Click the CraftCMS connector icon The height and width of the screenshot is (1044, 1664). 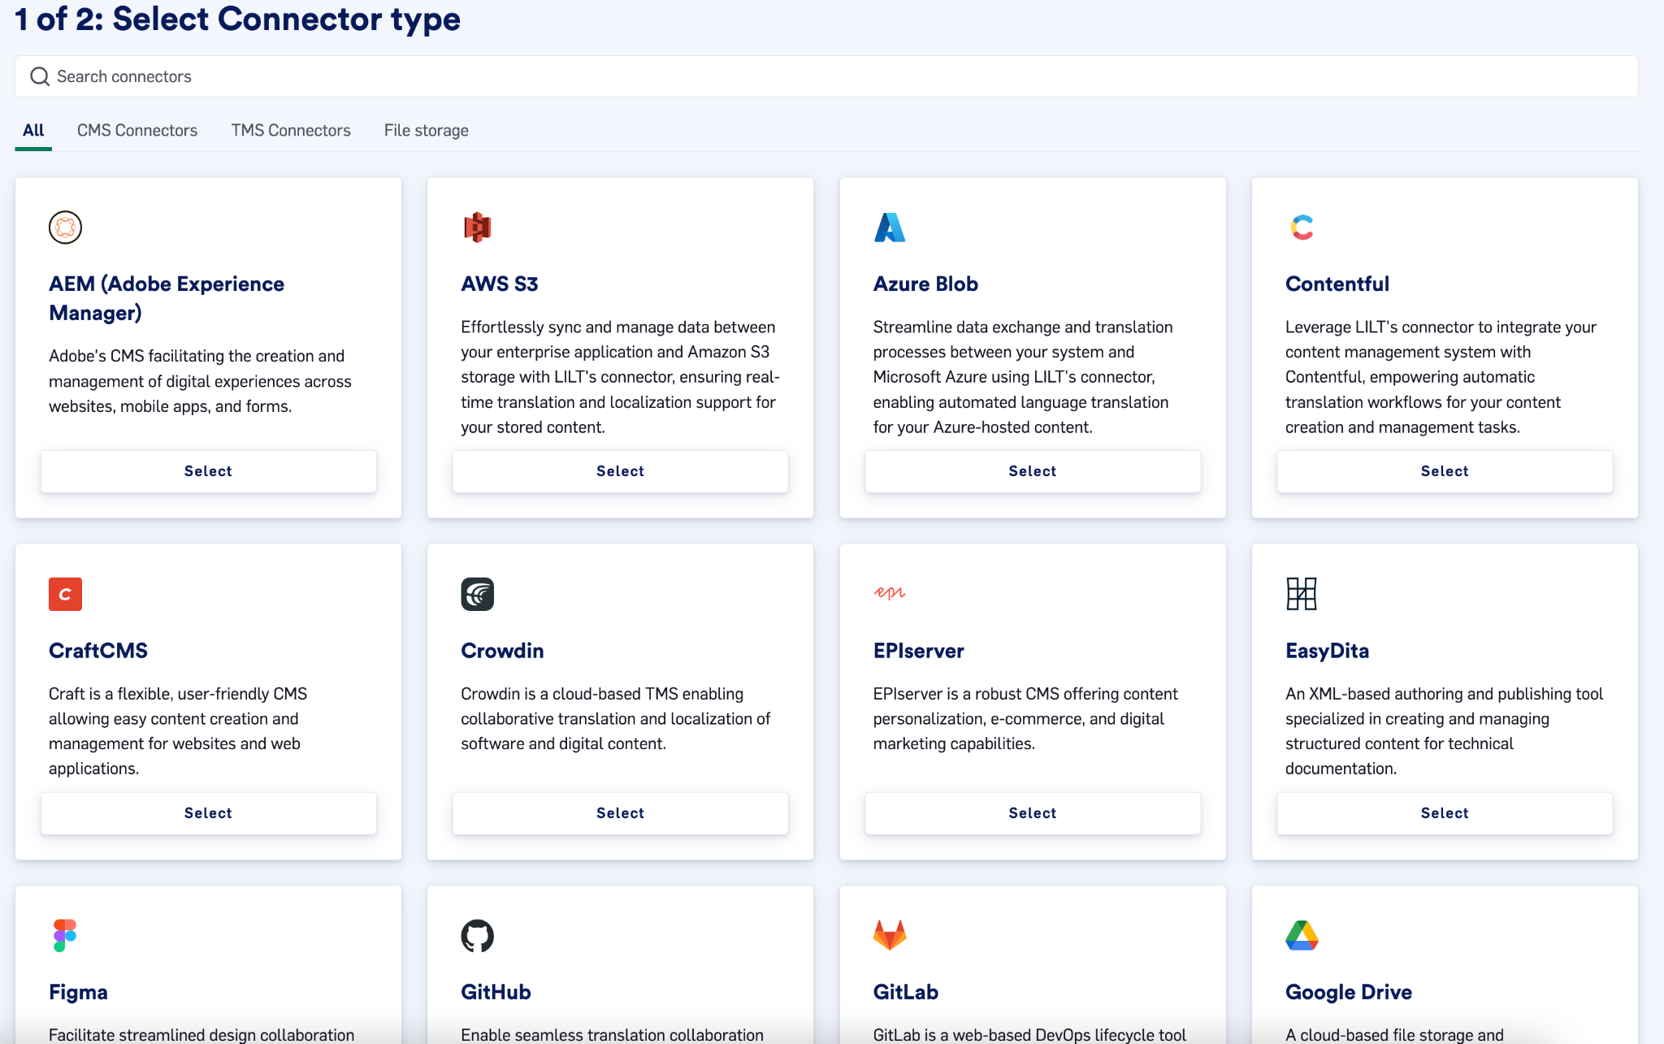coord(65,593)
